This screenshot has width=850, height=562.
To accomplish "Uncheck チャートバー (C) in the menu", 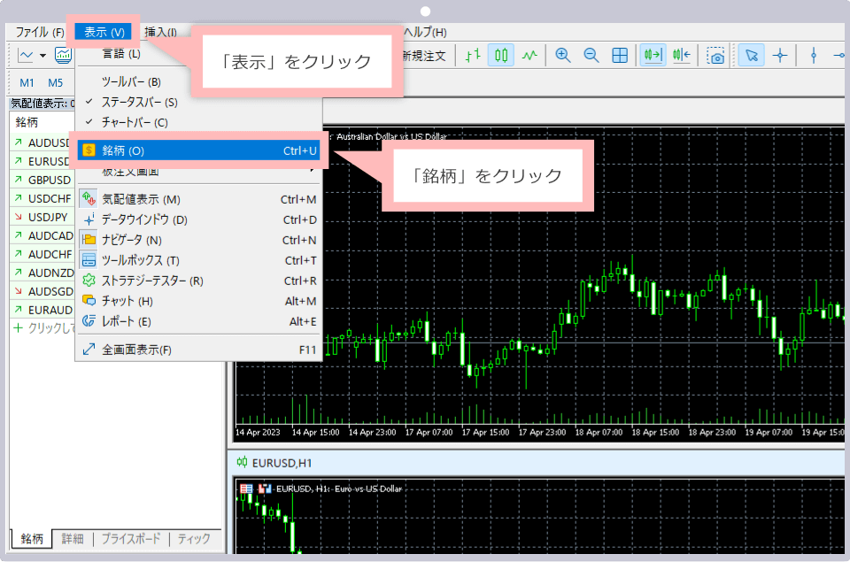I will point(134,122).
